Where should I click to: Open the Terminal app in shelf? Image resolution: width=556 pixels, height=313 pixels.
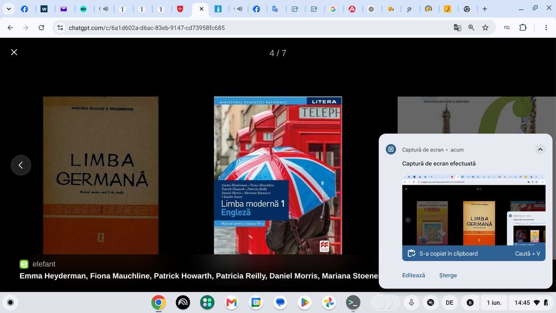(353, 302)
